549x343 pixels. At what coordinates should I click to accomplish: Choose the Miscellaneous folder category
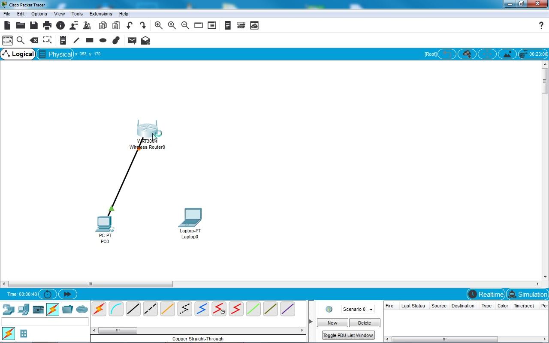(67, 309)
